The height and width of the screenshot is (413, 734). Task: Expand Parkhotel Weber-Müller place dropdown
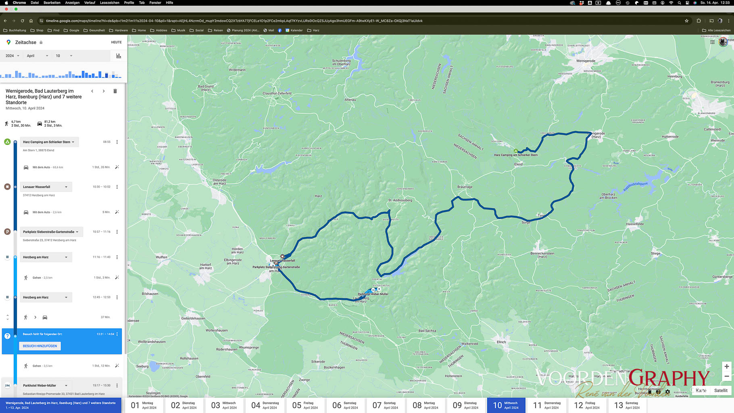pos(46,386)
